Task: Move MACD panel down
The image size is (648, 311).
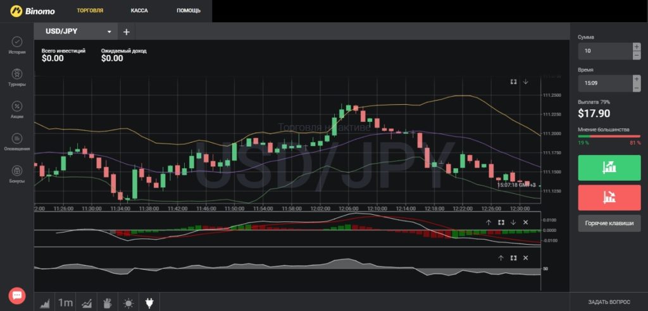Action: tap(513, 223)
